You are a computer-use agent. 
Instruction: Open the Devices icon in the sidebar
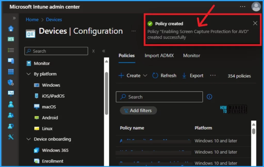(11, 61)
